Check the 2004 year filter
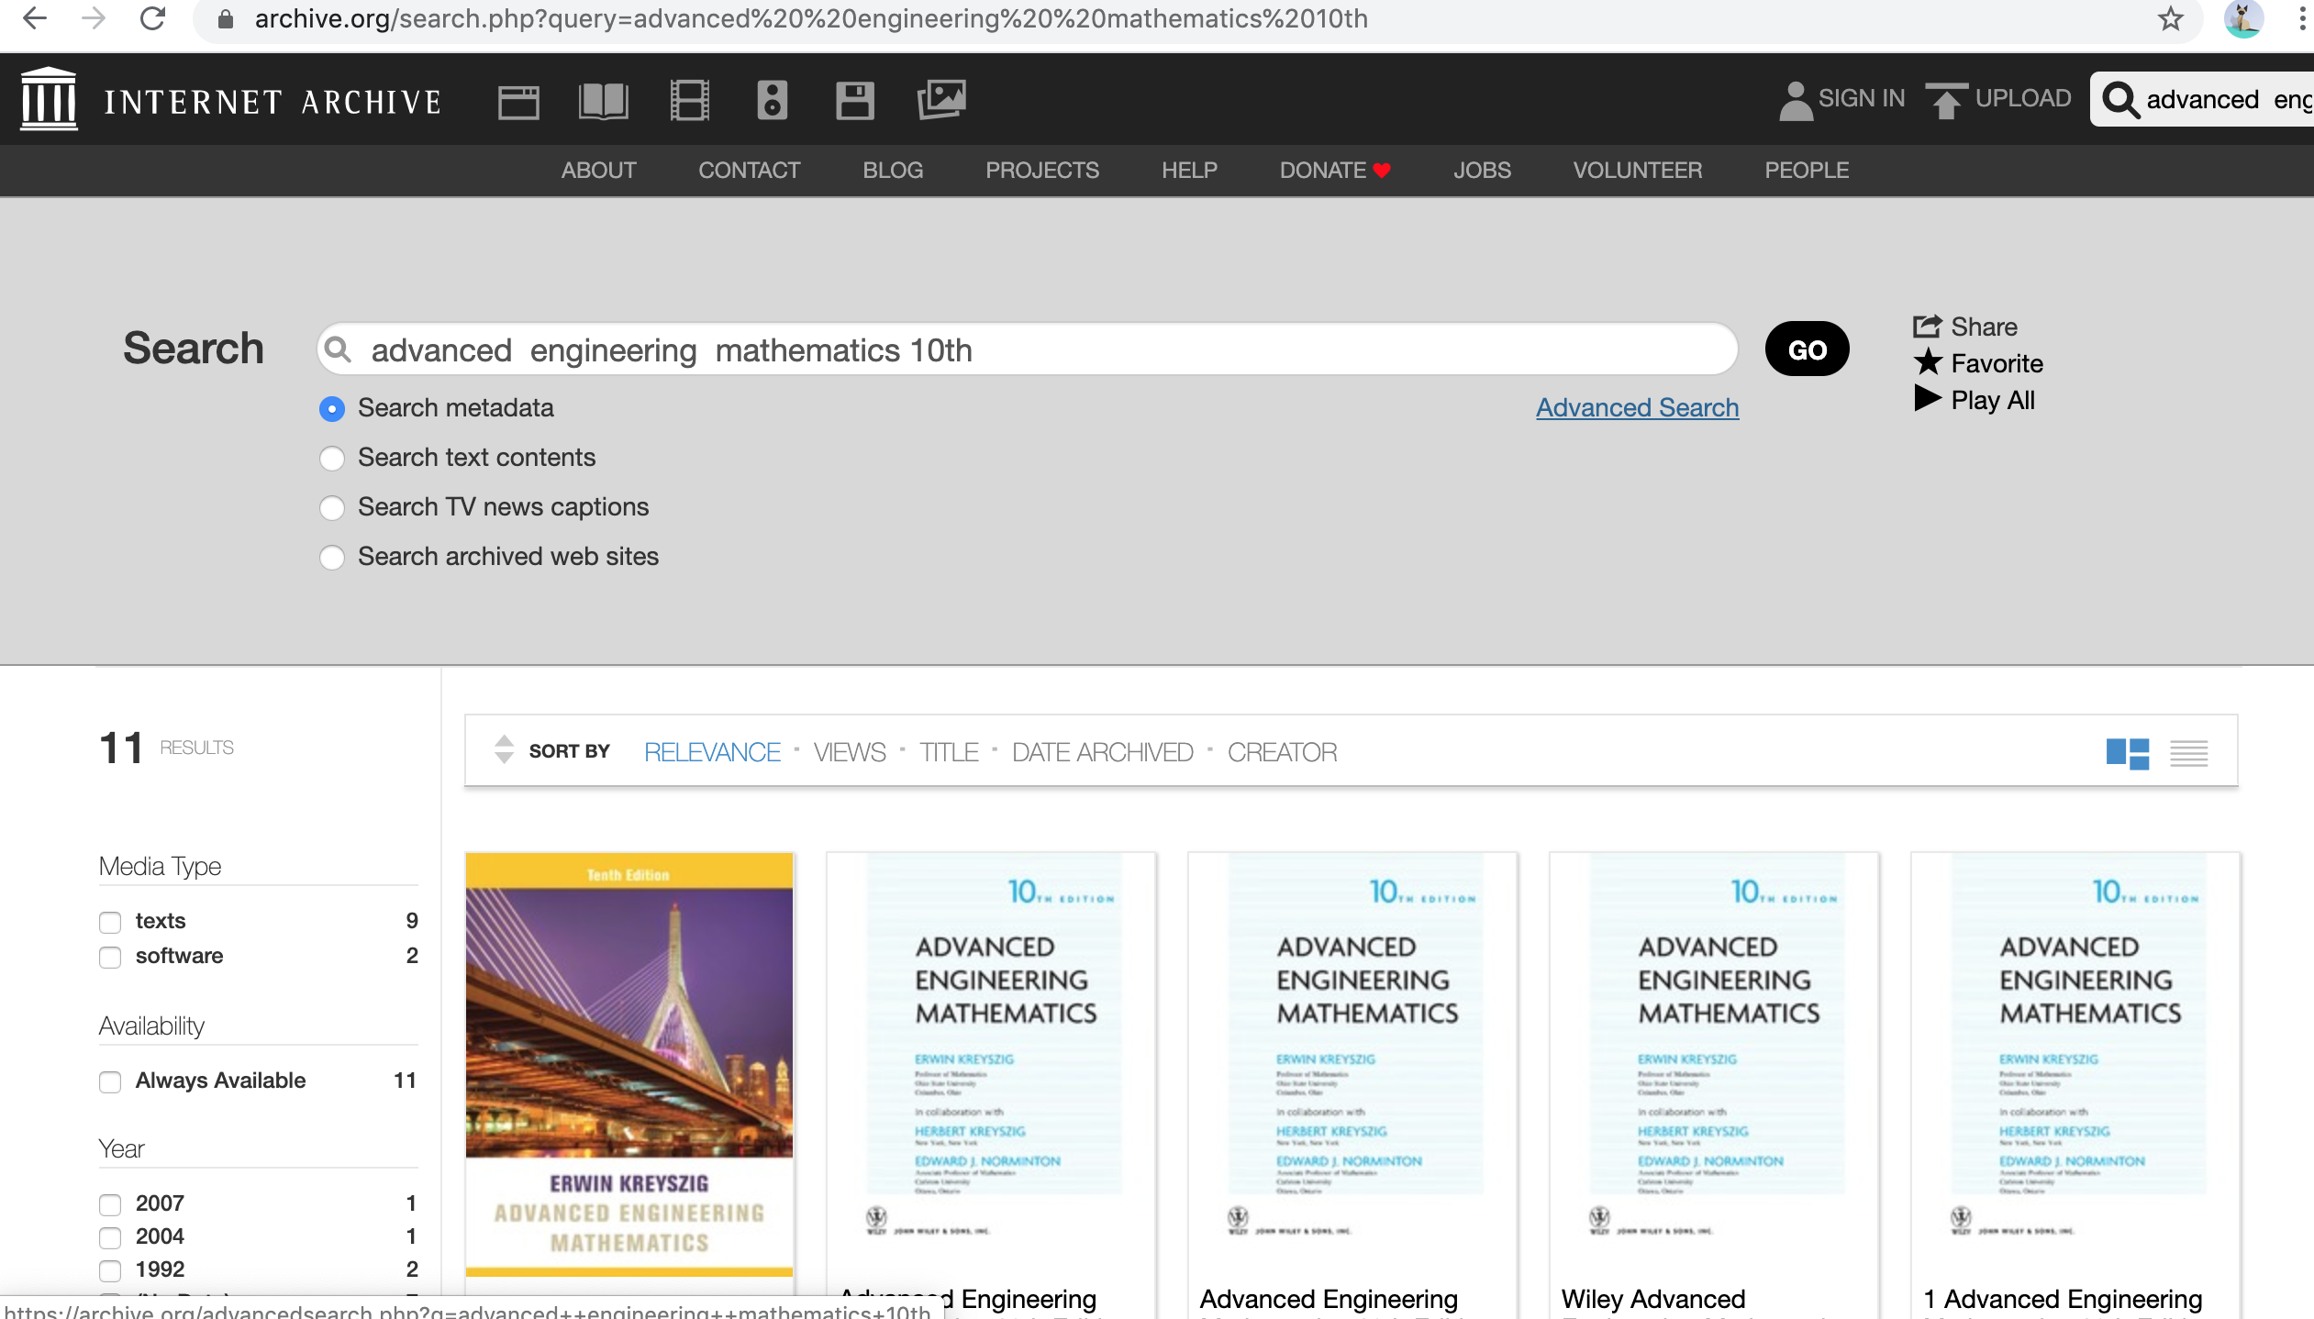This screenshot has height=1319, width=2314. (x=110, y=1237)
